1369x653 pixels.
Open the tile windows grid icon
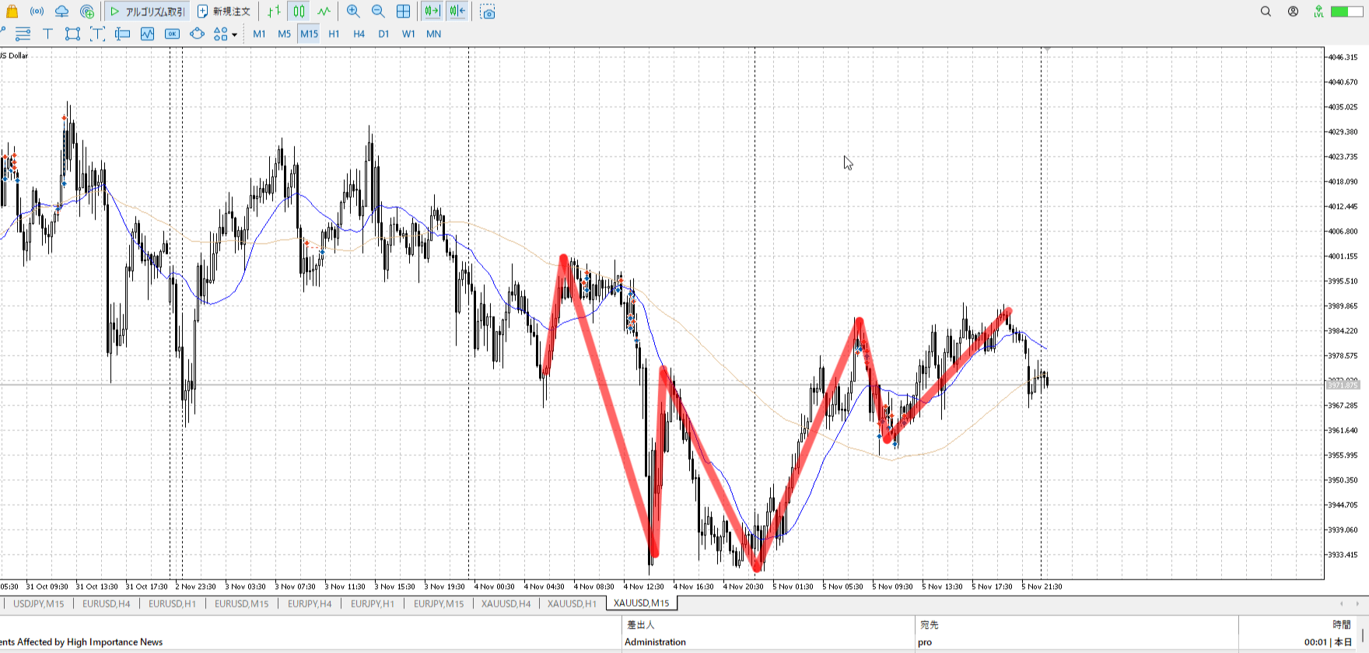(x=403, y=12)
